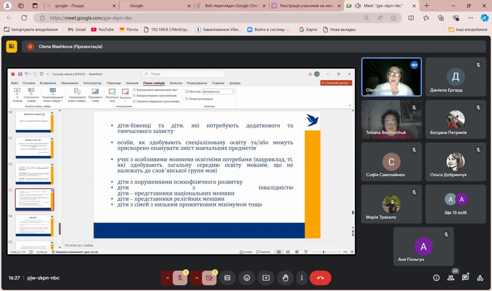
Task: Open the emoji reactions button
Action: 247,278
